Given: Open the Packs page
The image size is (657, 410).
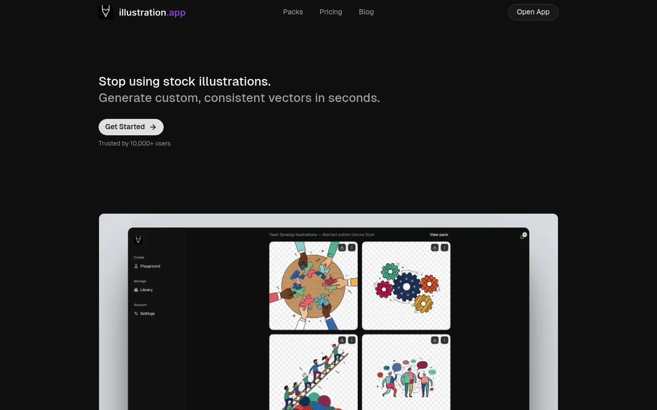Looking at the screenshot, I should coord(293,12).
